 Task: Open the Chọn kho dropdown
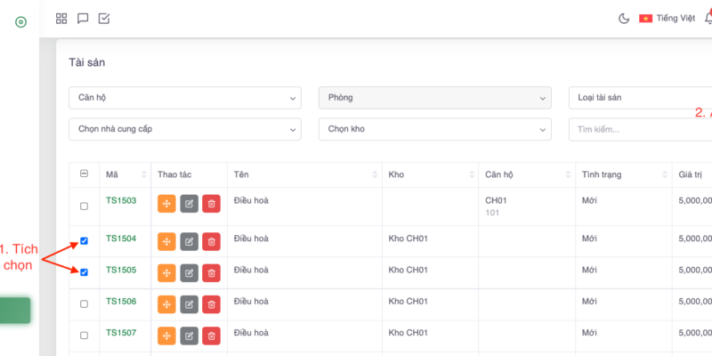[x=434, y=129]
